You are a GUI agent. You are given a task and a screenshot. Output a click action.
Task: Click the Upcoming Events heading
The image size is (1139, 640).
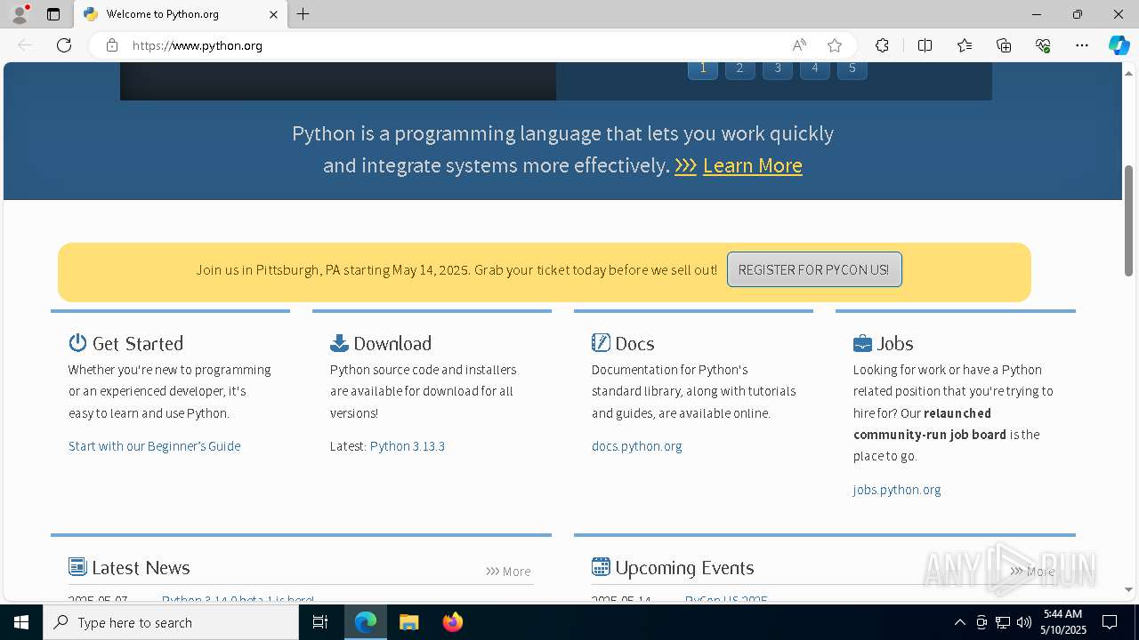tap(684, 567)
